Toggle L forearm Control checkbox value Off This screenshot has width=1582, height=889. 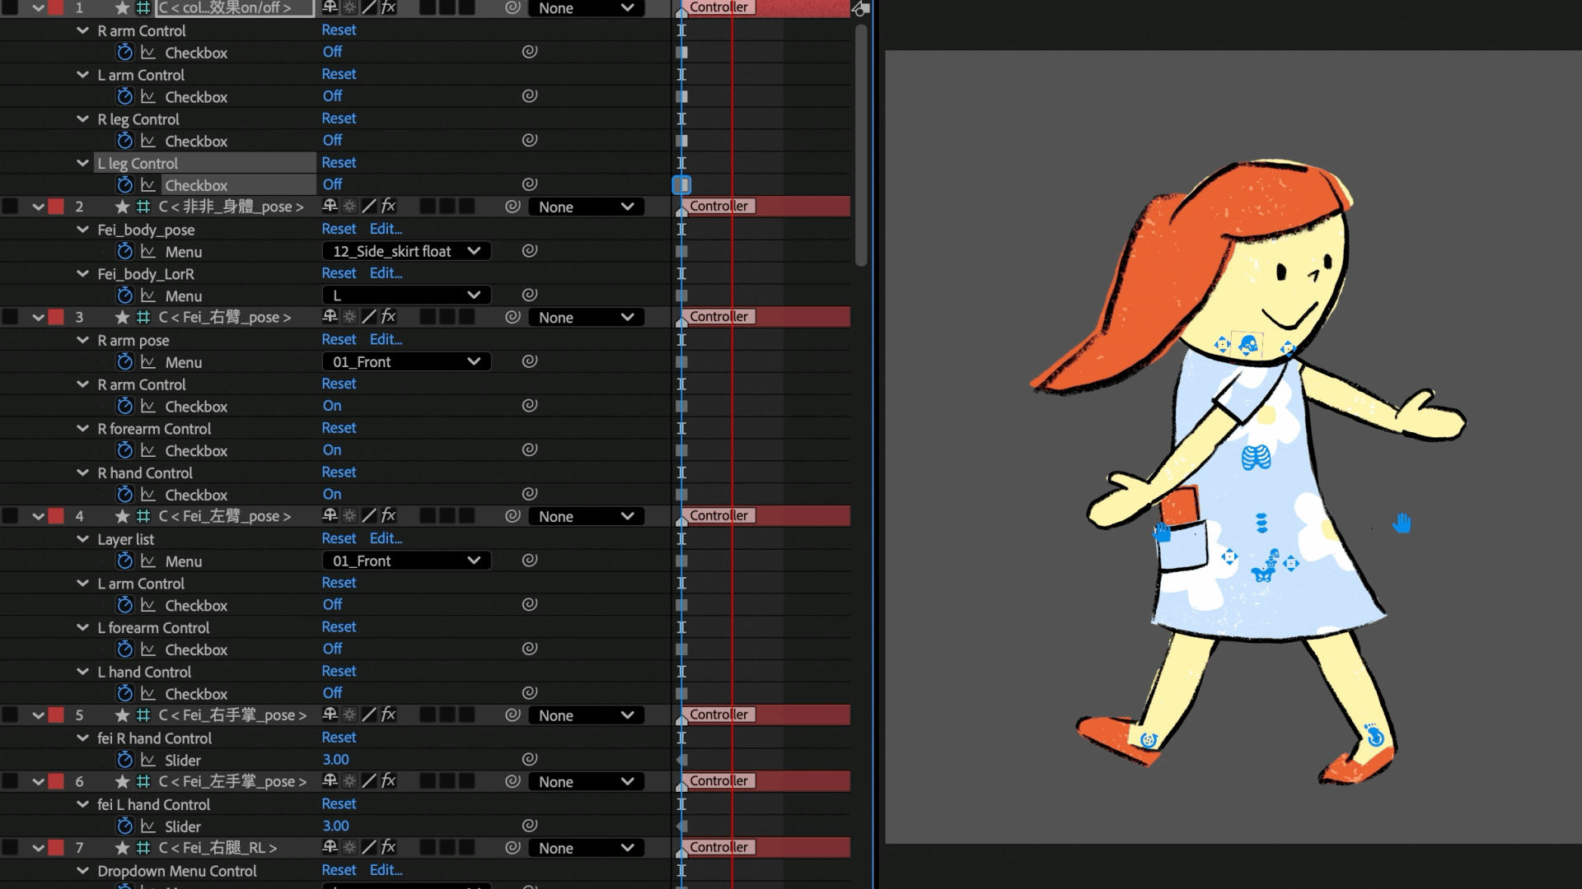pyautogui.click(x=332, y=649)
